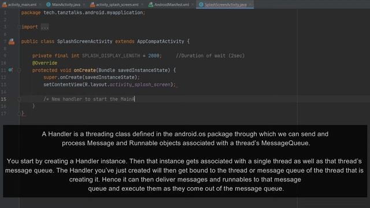370x208 pixels.
Task: Collapse the onCreate method fold marker
Action: (x=20, y=70)
